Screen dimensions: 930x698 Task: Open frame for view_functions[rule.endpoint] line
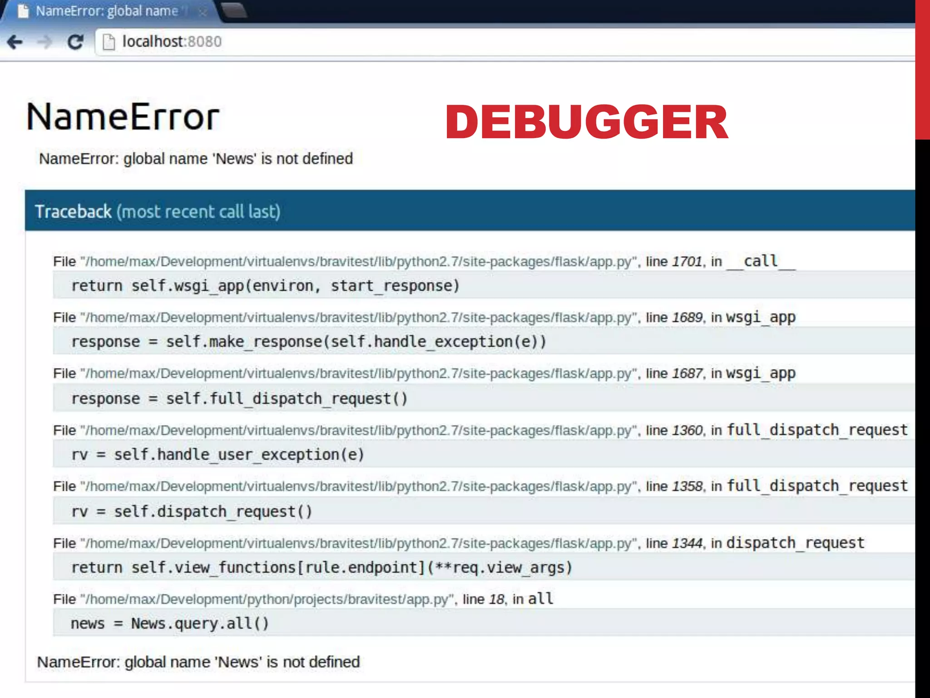tap(322, 568)
